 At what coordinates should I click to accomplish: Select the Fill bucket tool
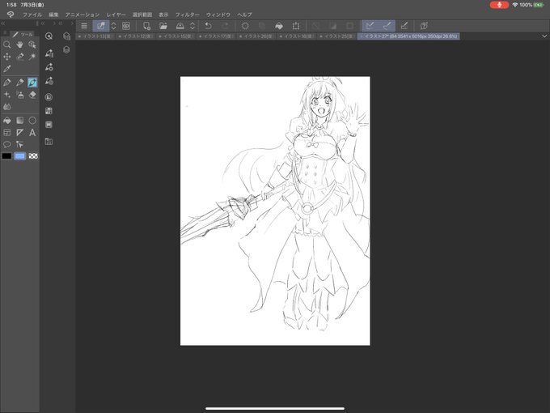(6, 121)
